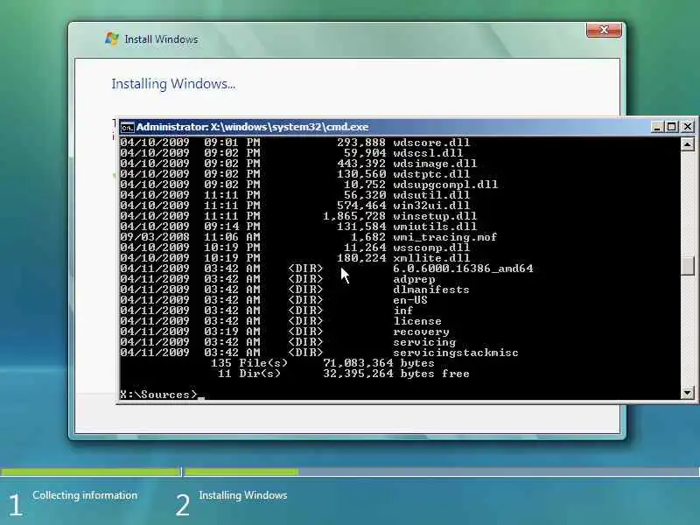Viewport: 700px width, 525px height.
Task: Click the Installing Windows progress bar
Action: (442, 472)
